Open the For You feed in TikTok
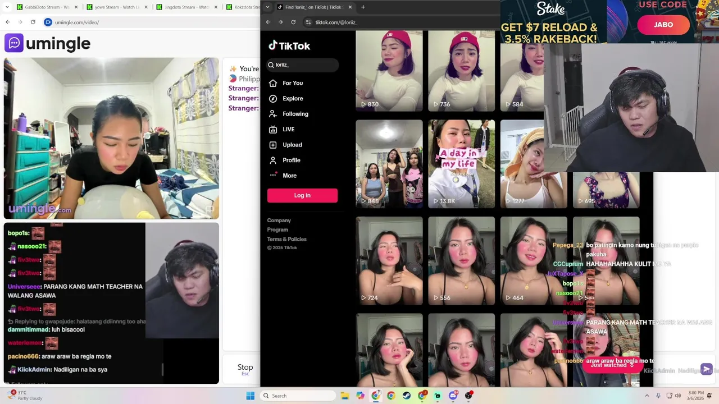This screenshot has height=404, width=719. click(x=293, y=83)
